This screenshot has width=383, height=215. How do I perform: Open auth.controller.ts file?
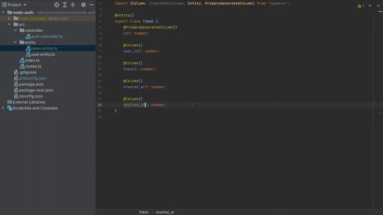point(47,36)
